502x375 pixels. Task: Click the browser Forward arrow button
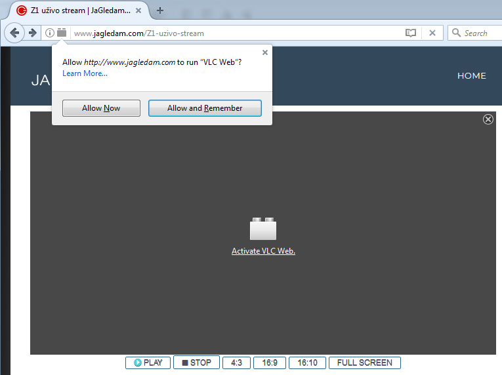point(33,33)
